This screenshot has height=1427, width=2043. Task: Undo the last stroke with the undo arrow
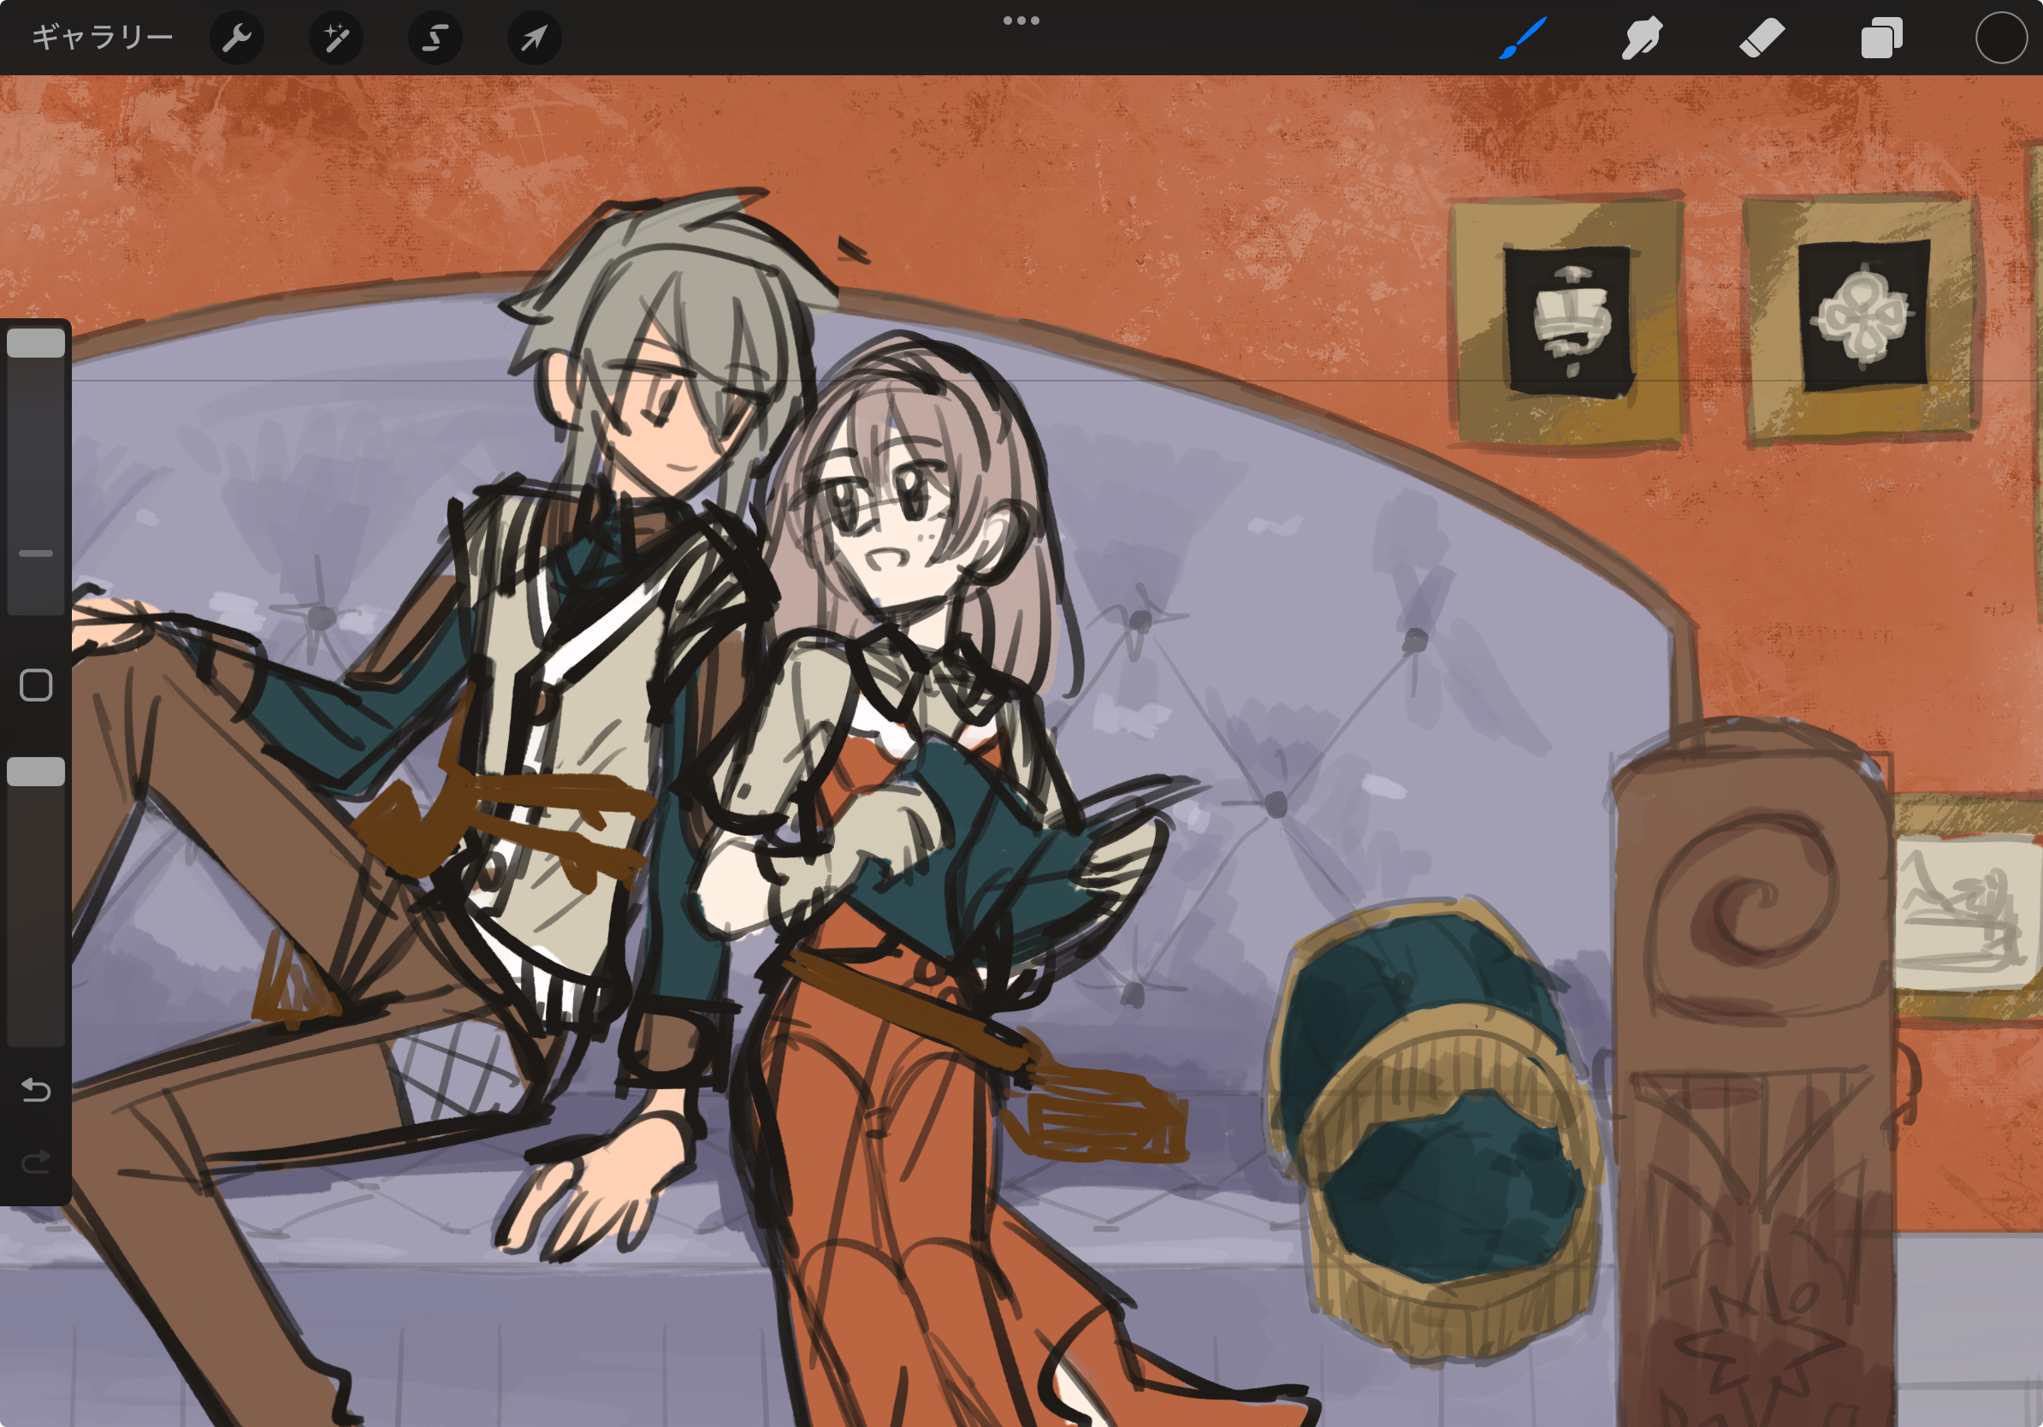36,1090
